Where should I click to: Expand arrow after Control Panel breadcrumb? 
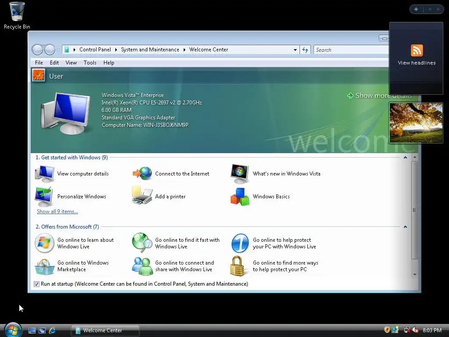click(x=116, y=50)
